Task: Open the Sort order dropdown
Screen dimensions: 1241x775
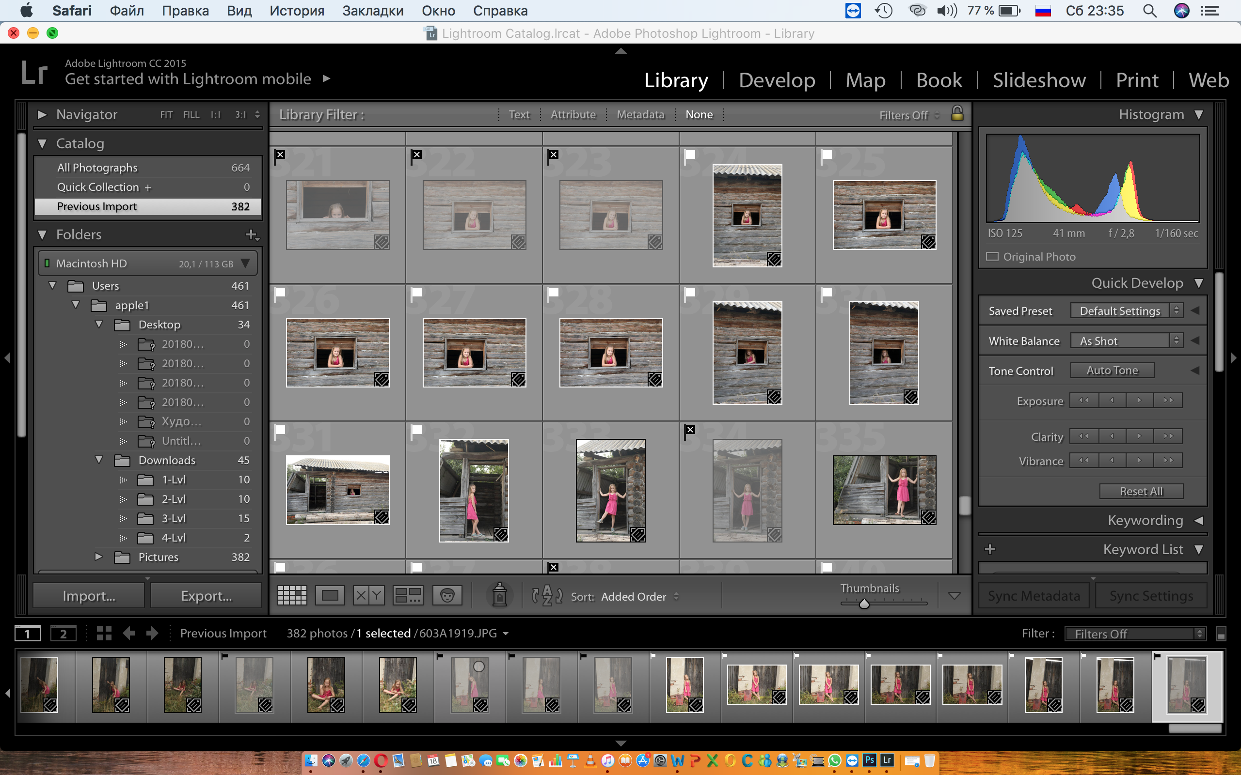Action: coord(640,597)
